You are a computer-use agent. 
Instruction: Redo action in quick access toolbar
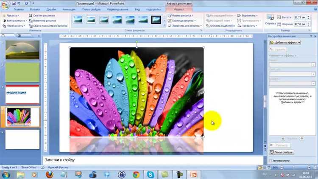[x=26, y=3]
